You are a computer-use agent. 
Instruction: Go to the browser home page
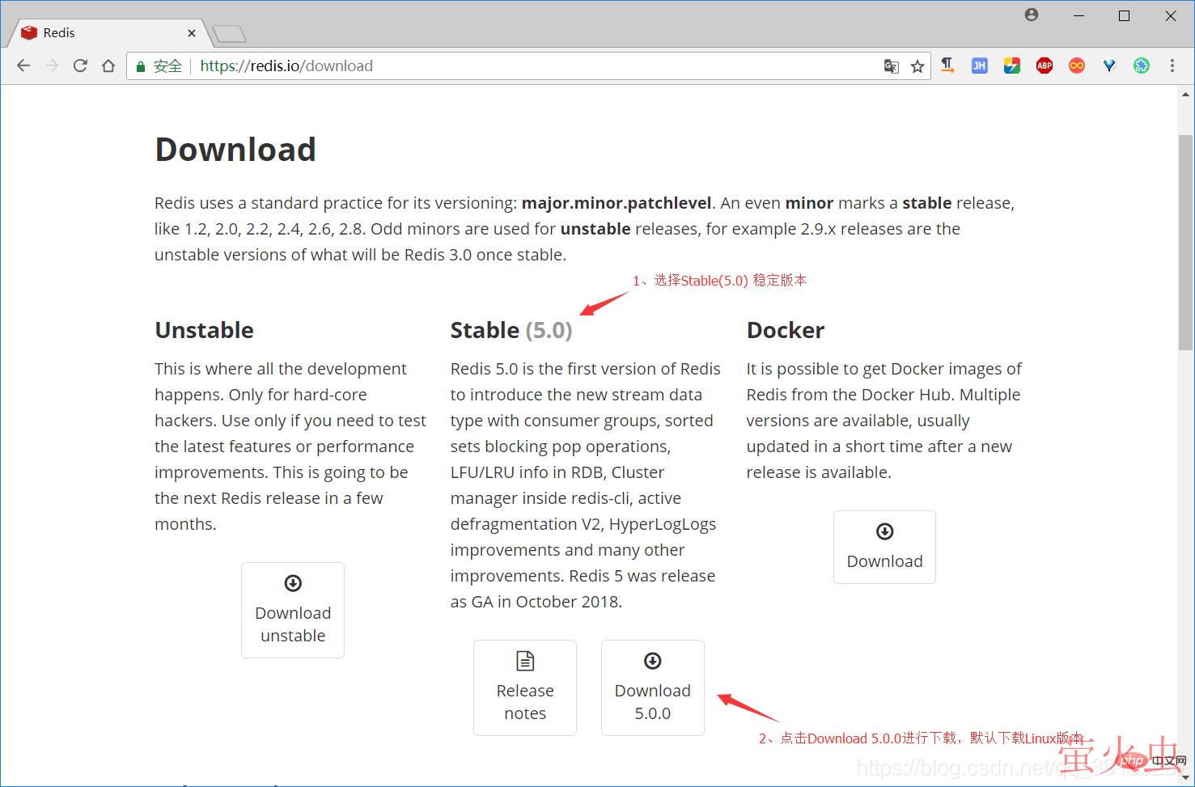108,66
